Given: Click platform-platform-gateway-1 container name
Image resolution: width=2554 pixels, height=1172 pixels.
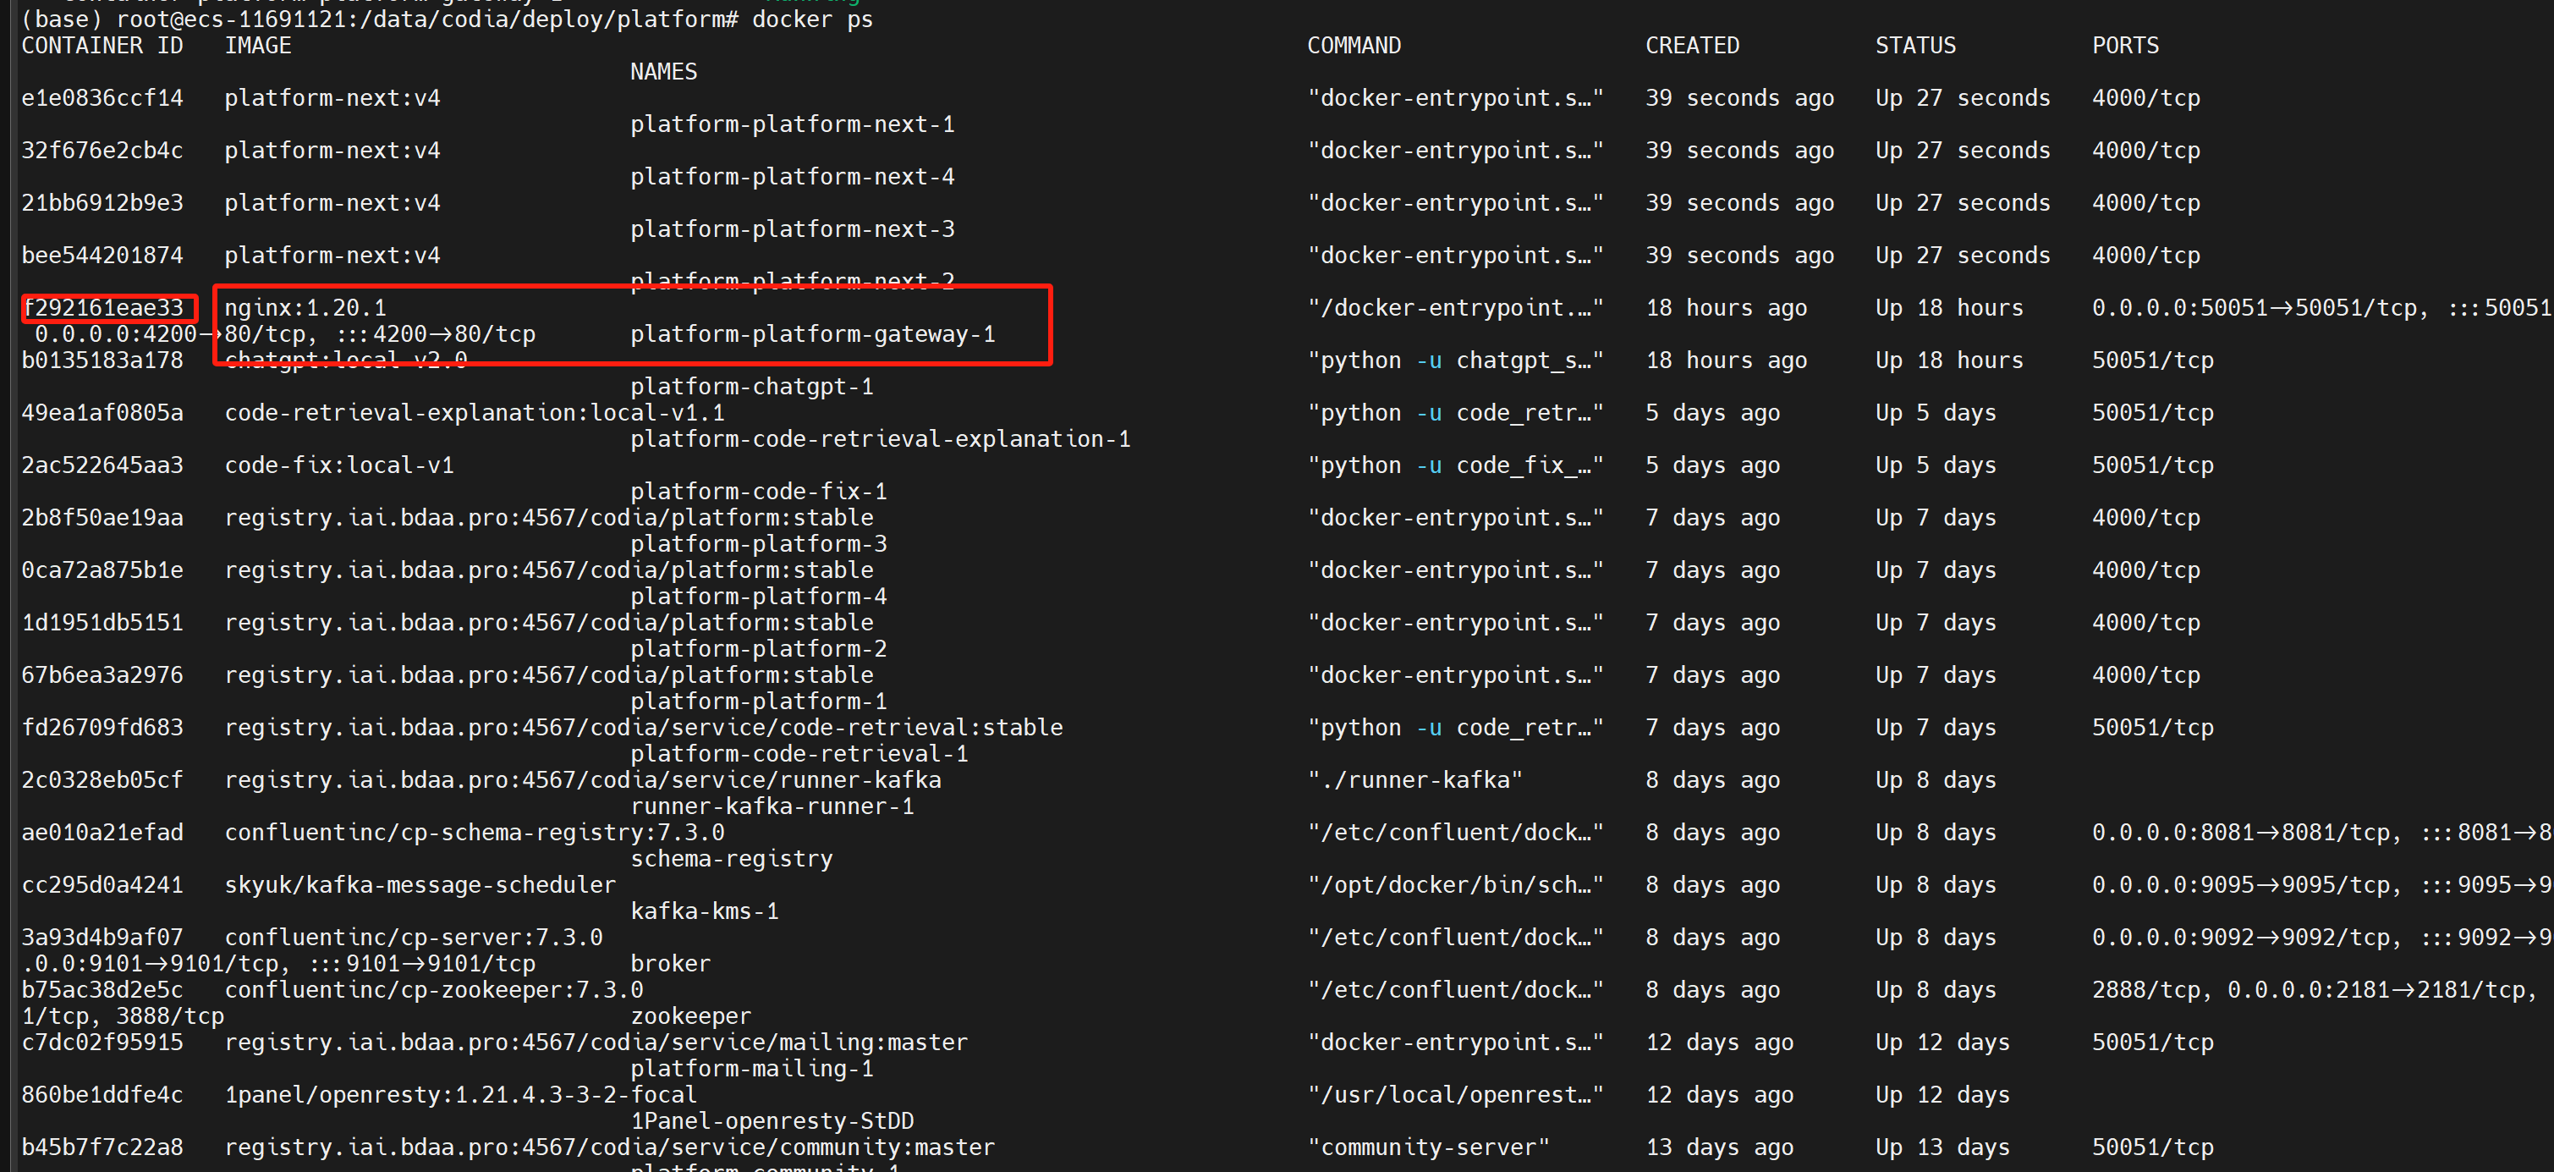Looking at the screenshot, I should coord(812,334).
